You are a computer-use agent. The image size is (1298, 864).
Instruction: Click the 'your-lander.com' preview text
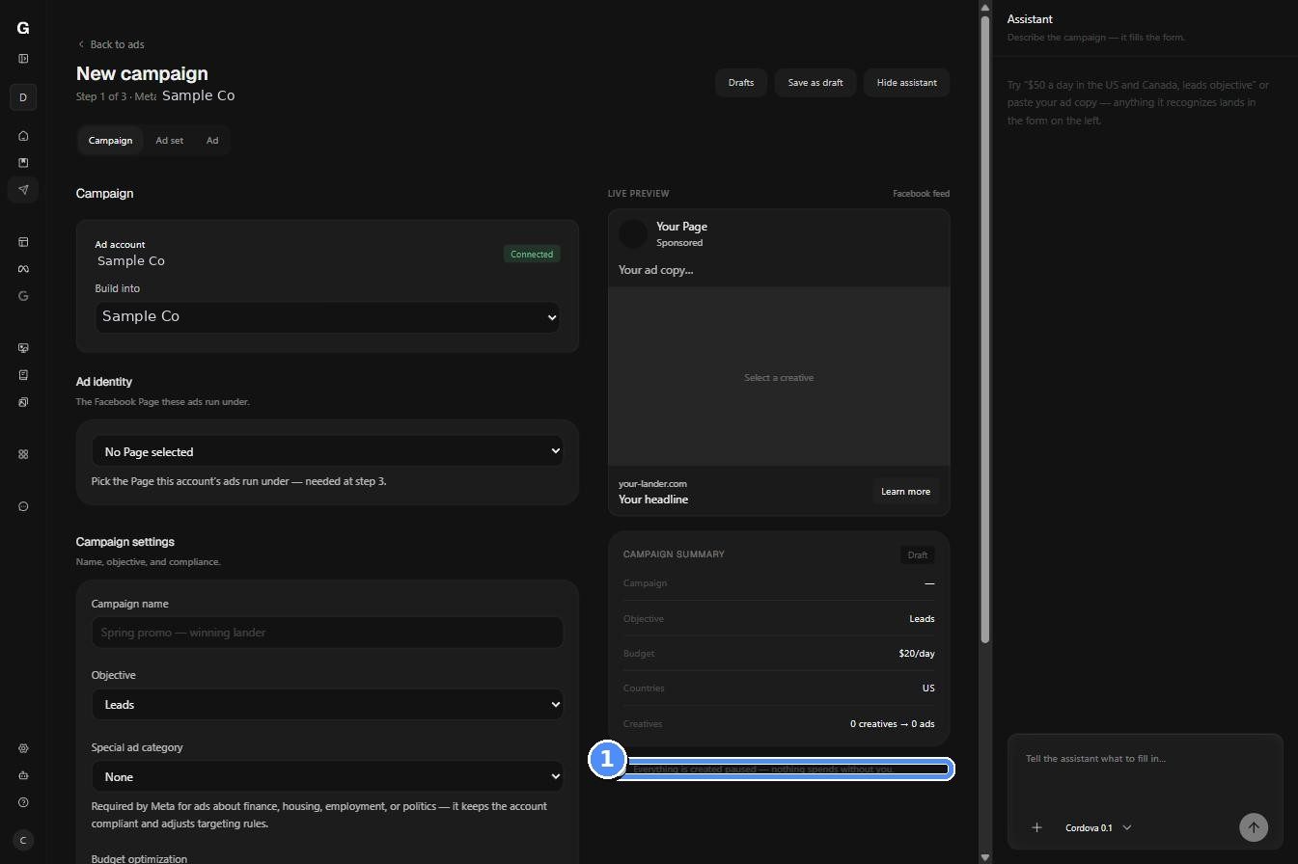point(652,484)
